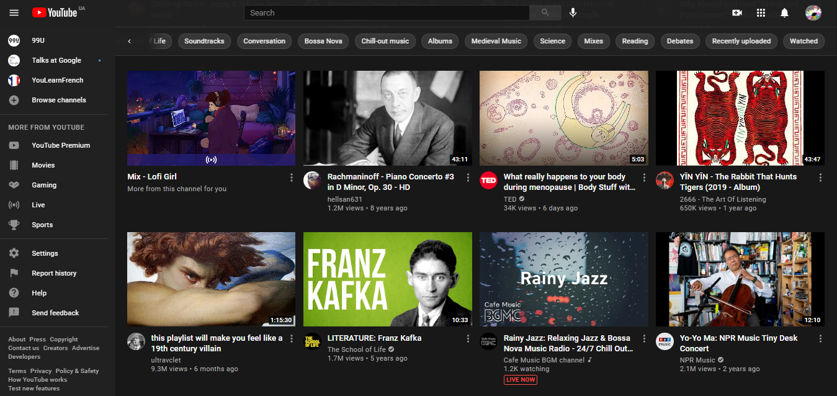Play the Yo-Yo Ma Tiny Desk thumbnail
837x396 pixels.
pyautogui.click(x=740, y=279)
